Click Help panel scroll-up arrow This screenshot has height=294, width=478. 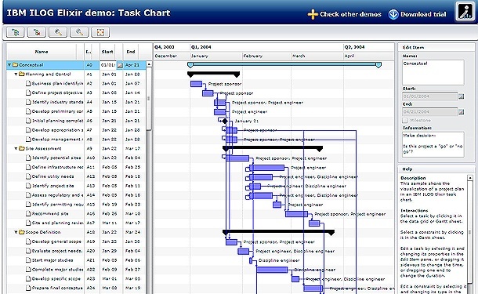point(469,177)
